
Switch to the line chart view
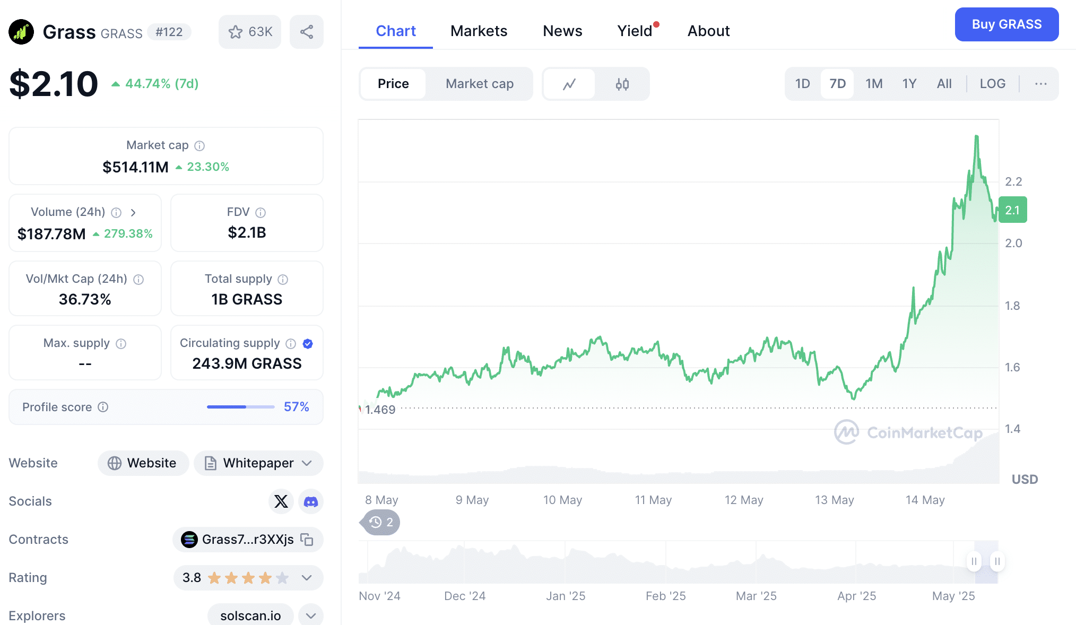tap(569, 84)
